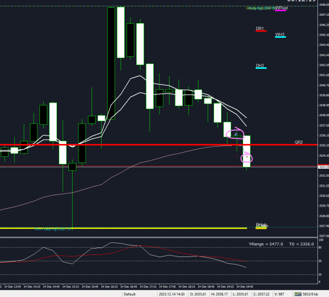
Task: Click the 14 Dec 14:15 time label
Action: pyautogui.click(x=32, y=286)
